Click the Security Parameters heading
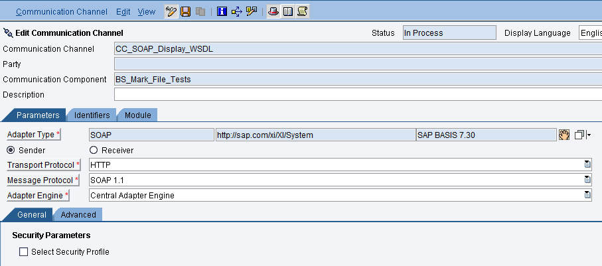The width and height of the screenshot is (602, 266). tap(51, 235)
